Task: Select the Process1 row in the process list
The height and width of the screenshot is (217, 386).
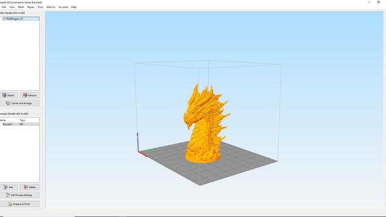Action: tap(20, 125)
